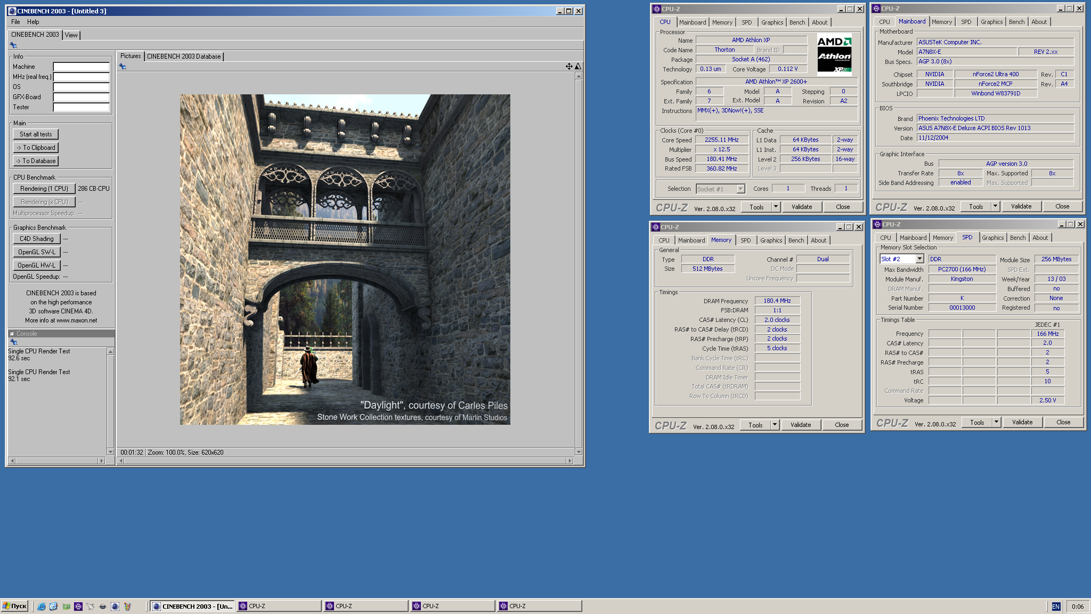Click Validate in the CPU tab window
Screen dimensions: 1091x614
tap(802, 207)
